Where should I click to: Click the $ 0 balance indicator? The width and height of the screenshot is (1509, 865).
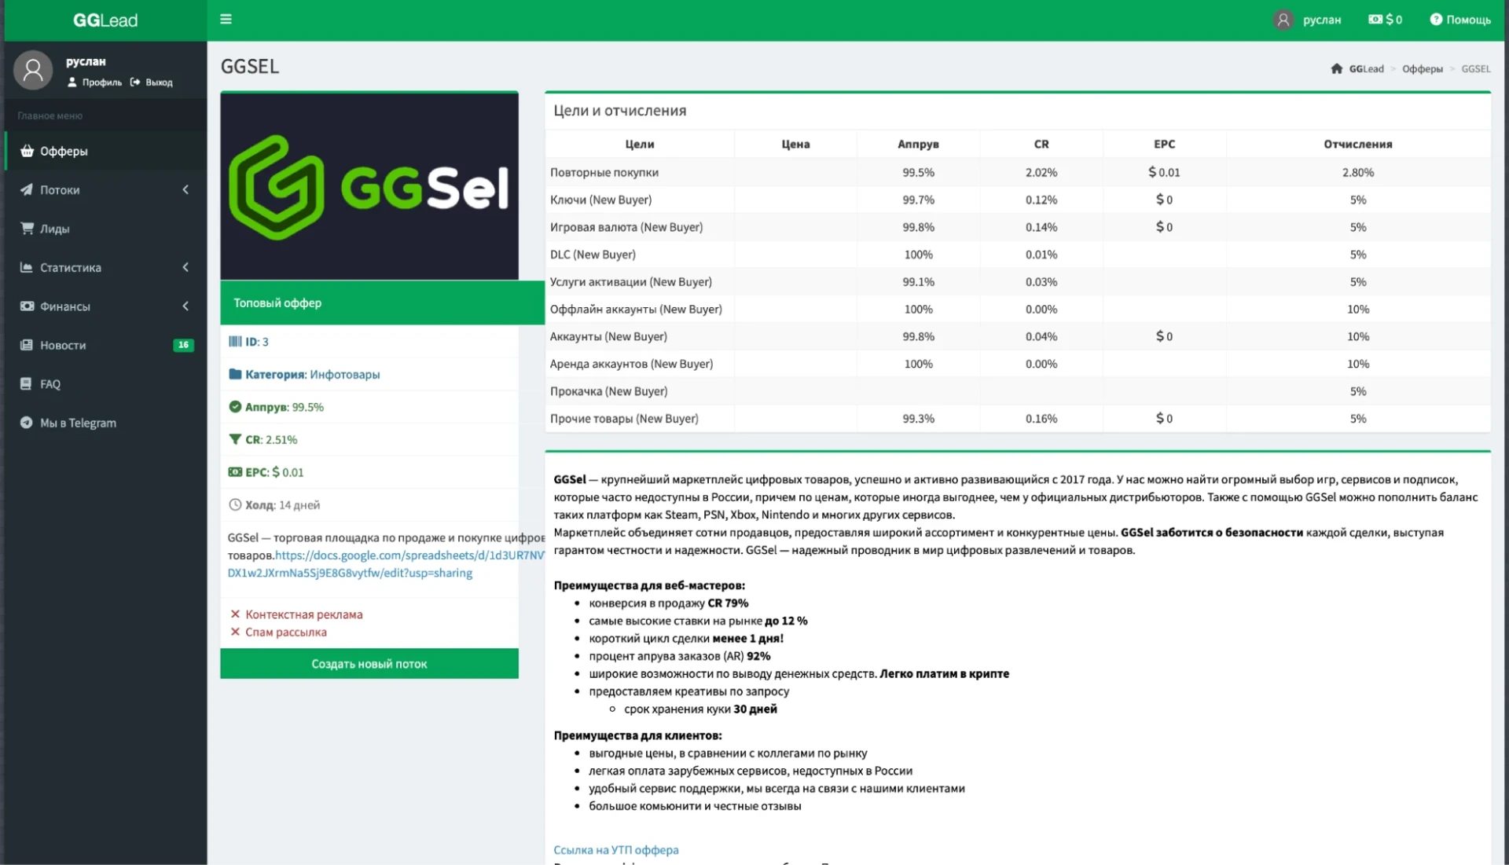(x=1386, y=20)
